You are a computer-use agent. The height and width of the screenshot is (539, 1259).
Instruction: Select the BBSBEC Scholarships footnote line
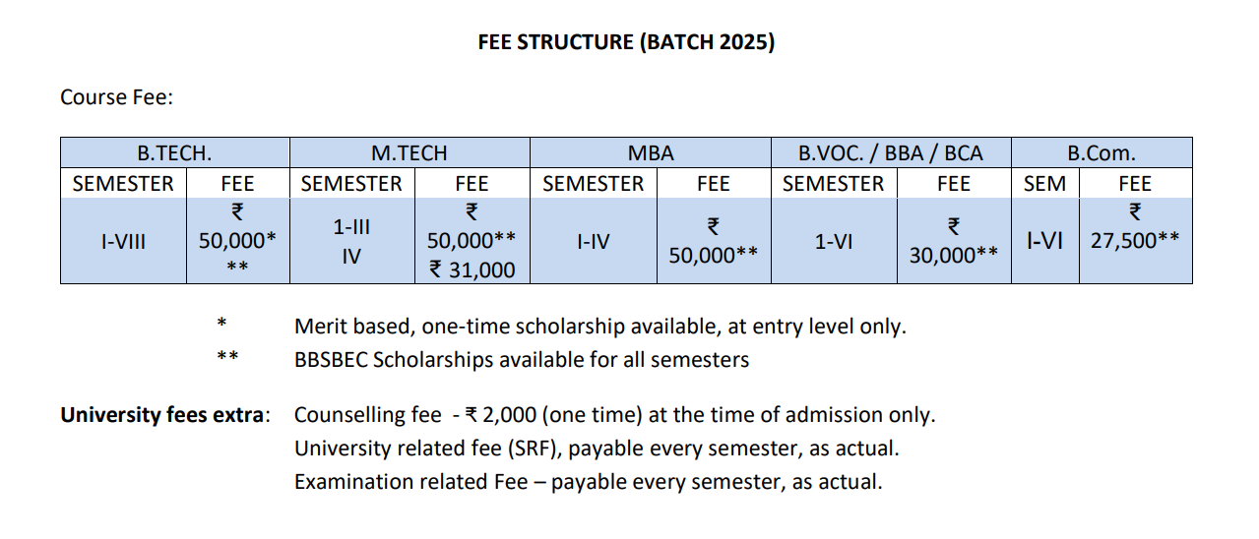coord(521,360)
